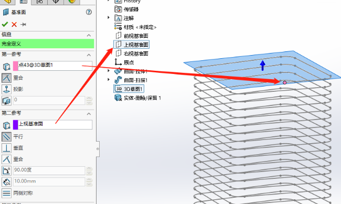Click the first reference offset value field 0
341x204 pixels.
[49, 100]
